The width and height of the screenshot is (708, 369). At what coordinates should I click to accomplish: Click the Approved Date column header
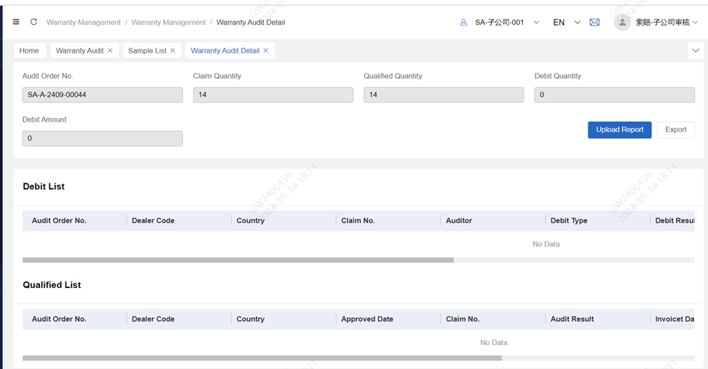click(367, 319)
